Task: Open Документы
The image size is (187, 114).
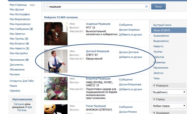Action: coord(16,65)
